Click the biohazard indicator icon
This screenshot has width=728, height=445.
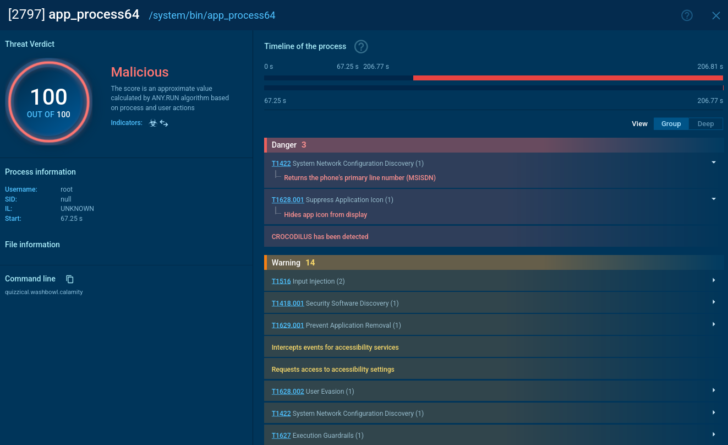pyautogui.click(x=153, y=123)
